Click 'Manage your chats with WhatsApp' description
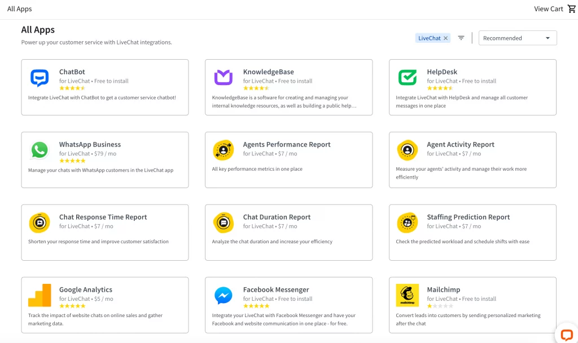Screen dimensions: 578x343 coord(100,170)
